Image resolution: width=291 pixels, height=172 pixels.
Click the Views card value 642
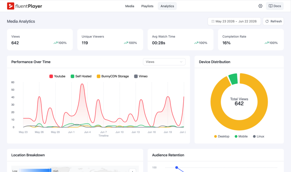(x=15, y=43)
